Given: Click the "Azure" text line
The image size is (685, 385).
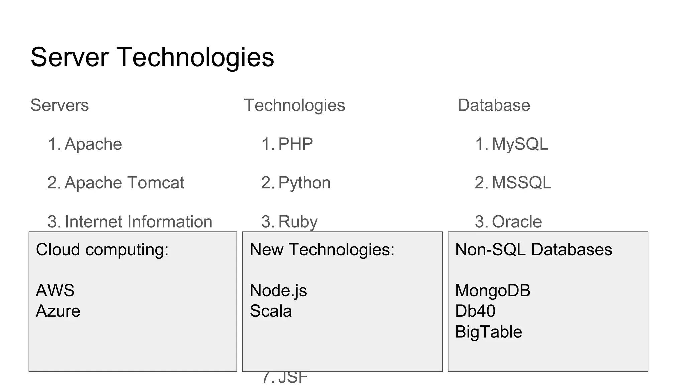Looking at the screenshot, I should tap(58, 311).
